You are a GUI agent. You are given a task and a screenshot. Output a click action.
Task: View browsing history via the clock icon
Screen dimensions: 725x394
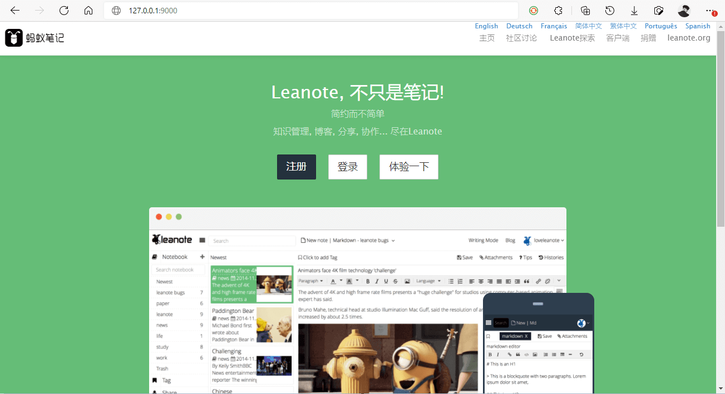(x=609, y=11)
